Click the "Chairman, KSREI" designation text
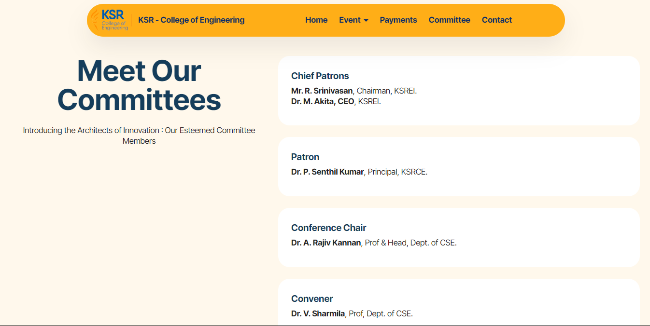The height and width of the screenshot is (326, 650). (x=386, y=91)
